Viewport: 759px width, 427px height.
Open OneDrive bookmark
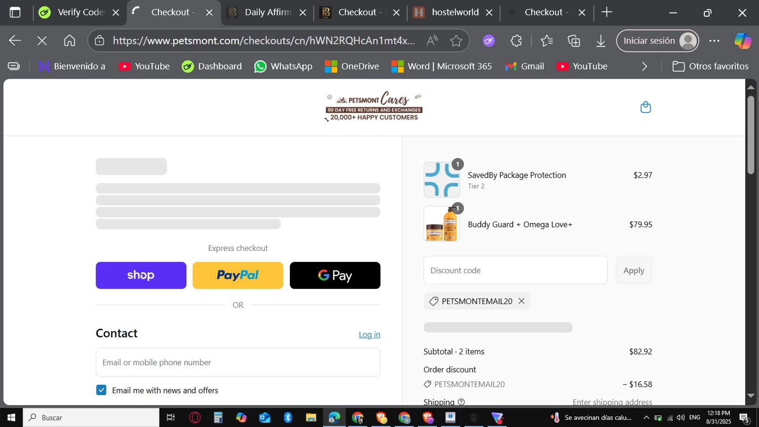[x=352, y=66]
